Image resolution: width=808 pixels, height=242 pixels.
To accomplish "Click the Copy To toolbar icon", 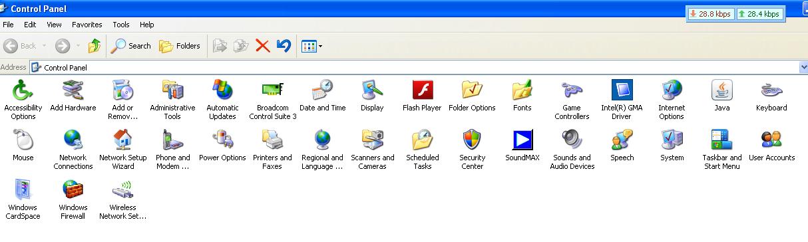I will (x=241, y=46).
